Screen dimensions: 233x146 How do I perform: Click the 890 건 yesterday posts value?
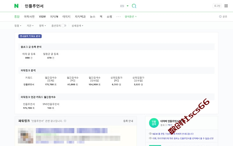click(29, 58)
